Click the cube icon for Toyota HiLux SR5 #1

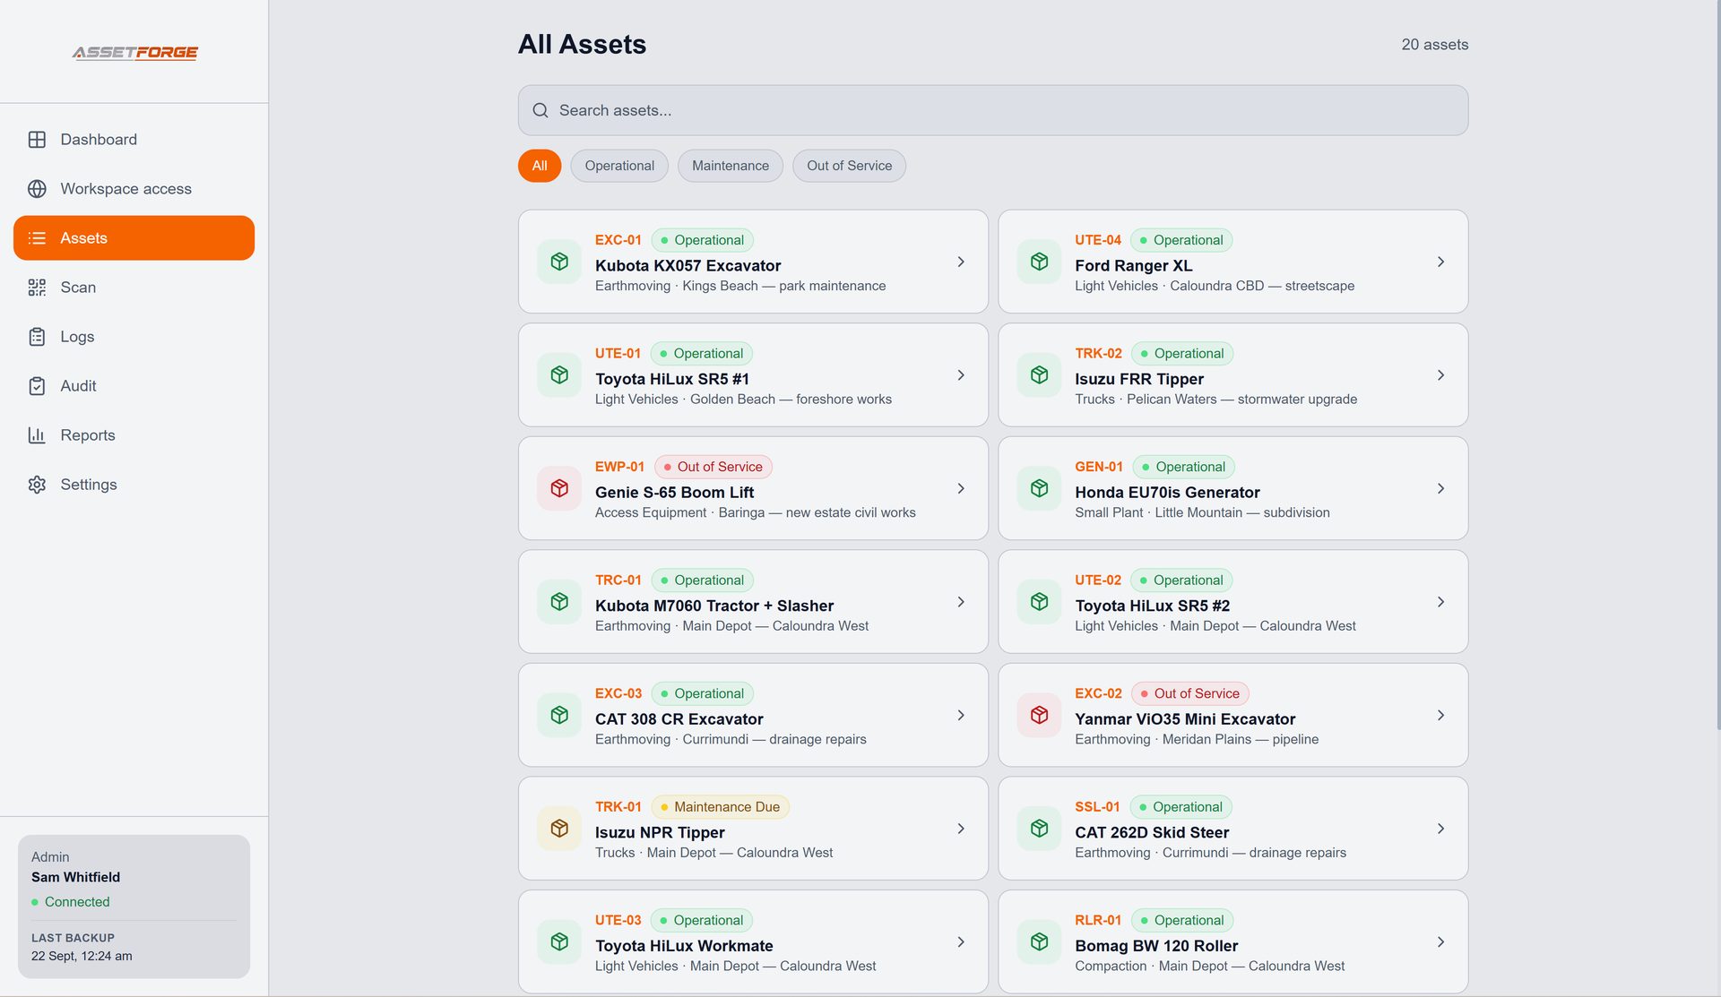pos(559,375)
